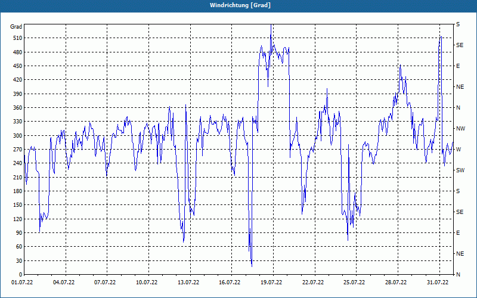Click the 25.07.22 date label
The width and height of the screenshot is (477, 298).
point(354,283)
